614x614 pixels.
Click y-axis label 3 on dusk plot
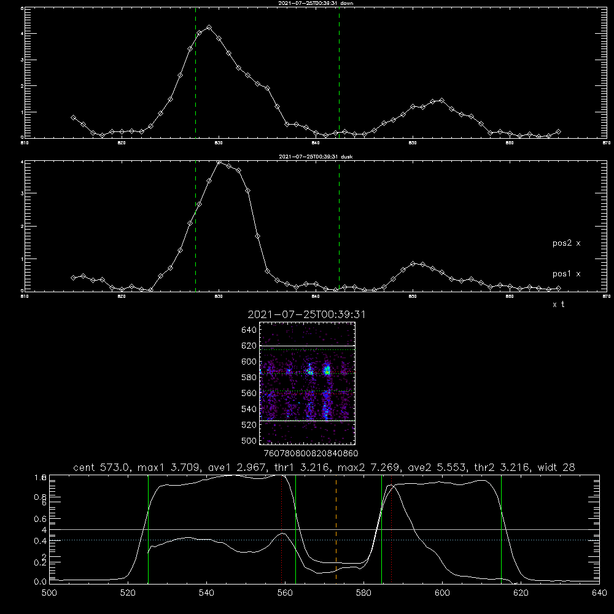(22, 193)
